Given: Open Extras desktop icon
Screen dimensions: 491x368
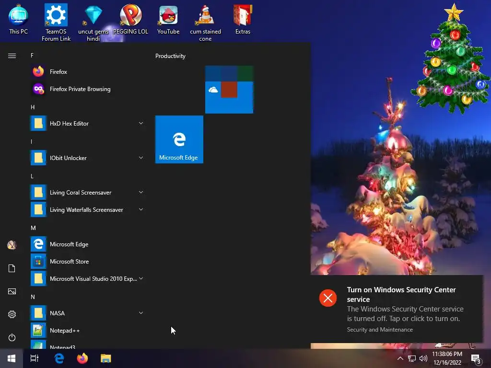Looking at the screenshot, I should (243, 19).
